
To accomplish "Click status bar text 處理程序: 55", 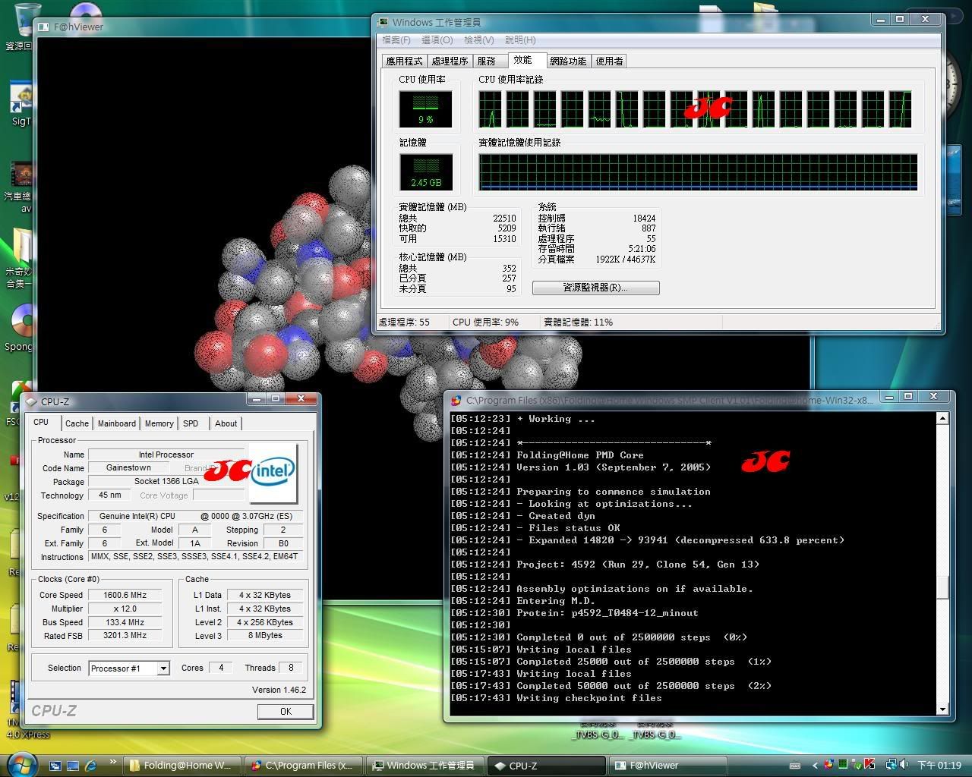I will [x=404, y=322].
